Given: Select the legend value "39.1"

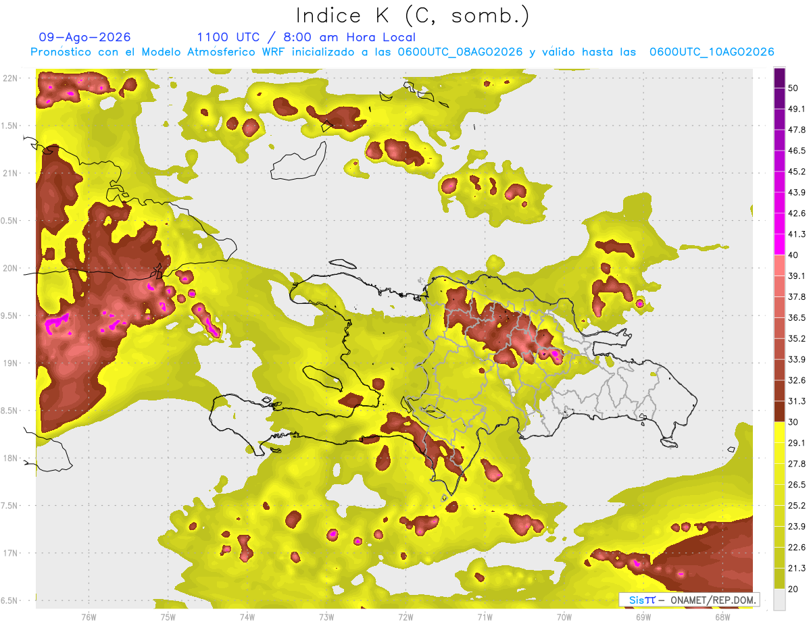Looking at the screenshot, I should coord(797,276).
